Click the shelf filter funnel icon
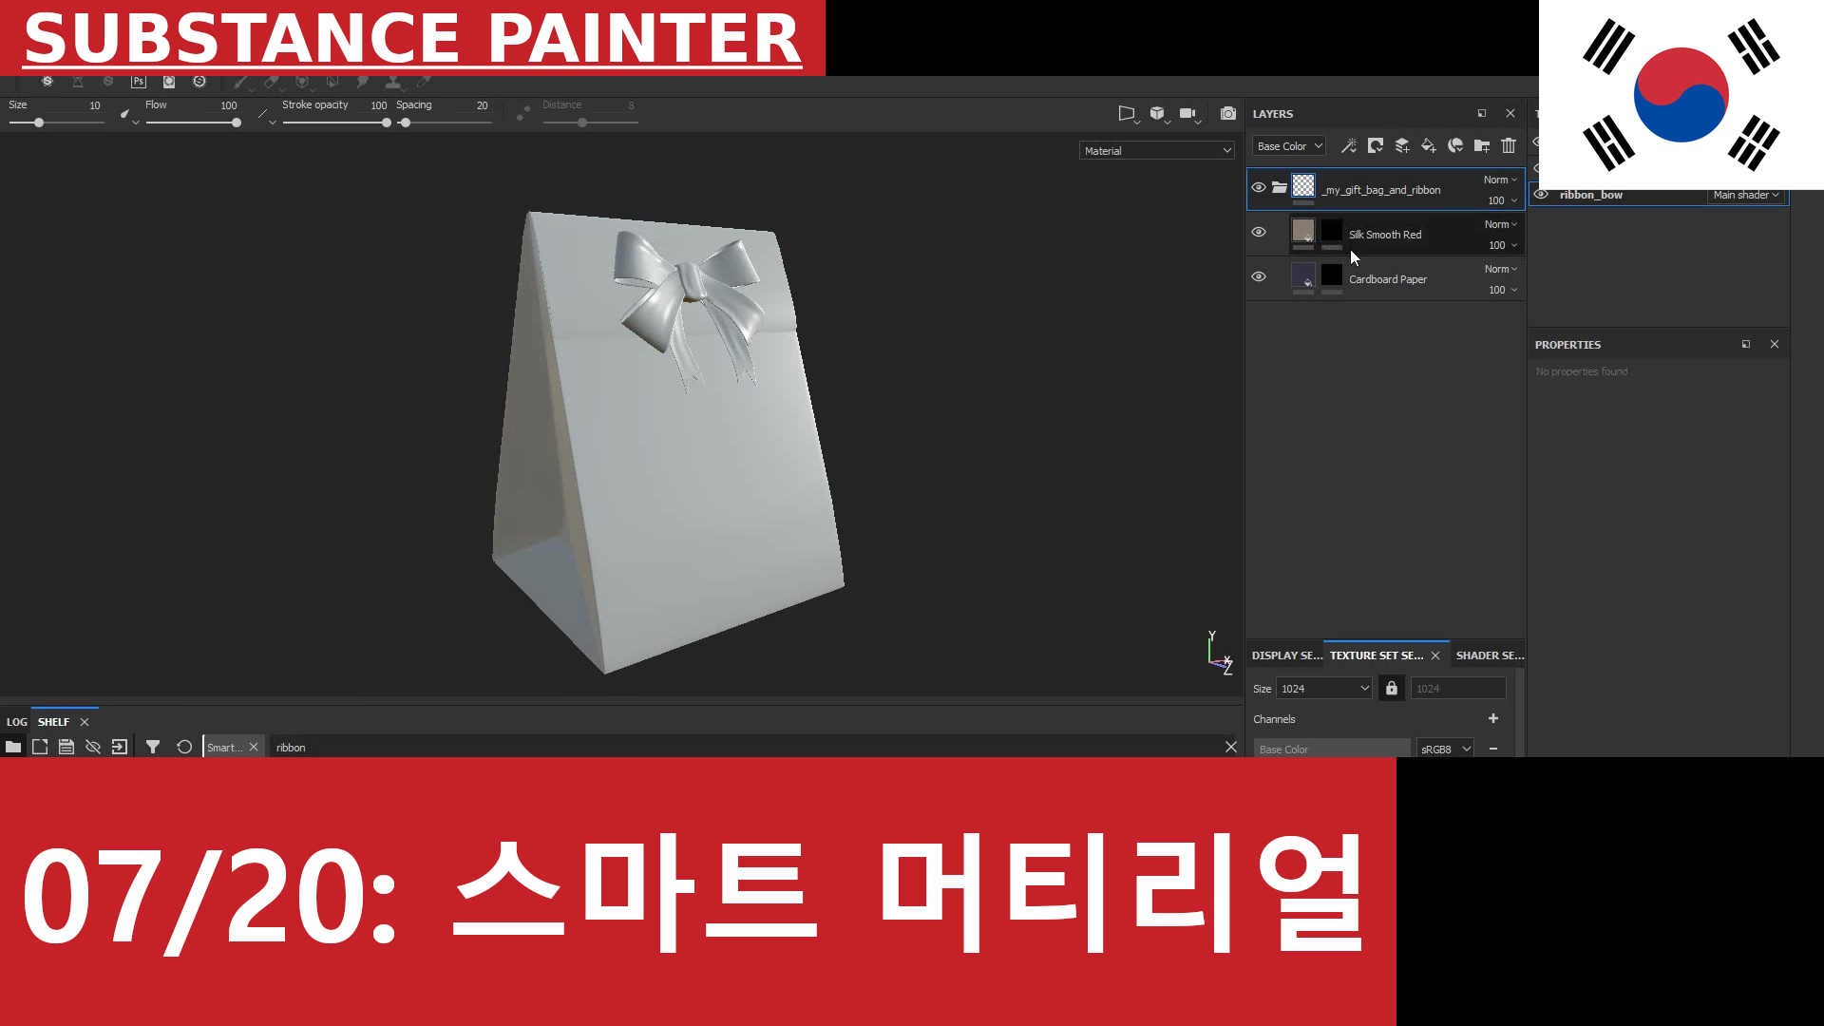Viewport: 1824px width, 1026px height. point(153,747)
